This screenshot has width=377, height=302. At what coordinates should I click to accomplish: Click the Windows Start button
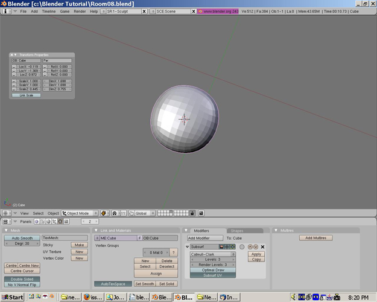13,297
